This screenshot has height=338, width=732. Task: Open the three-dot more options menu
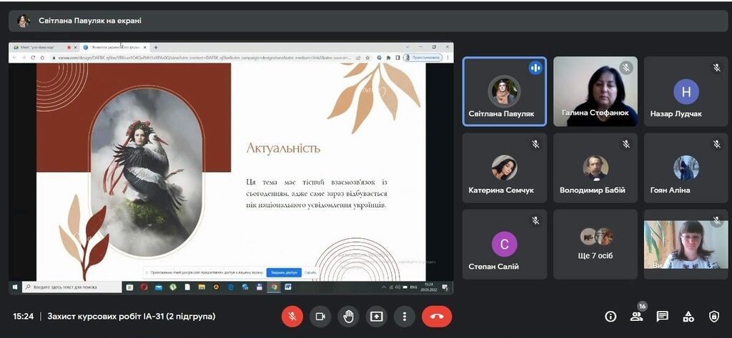405,317
